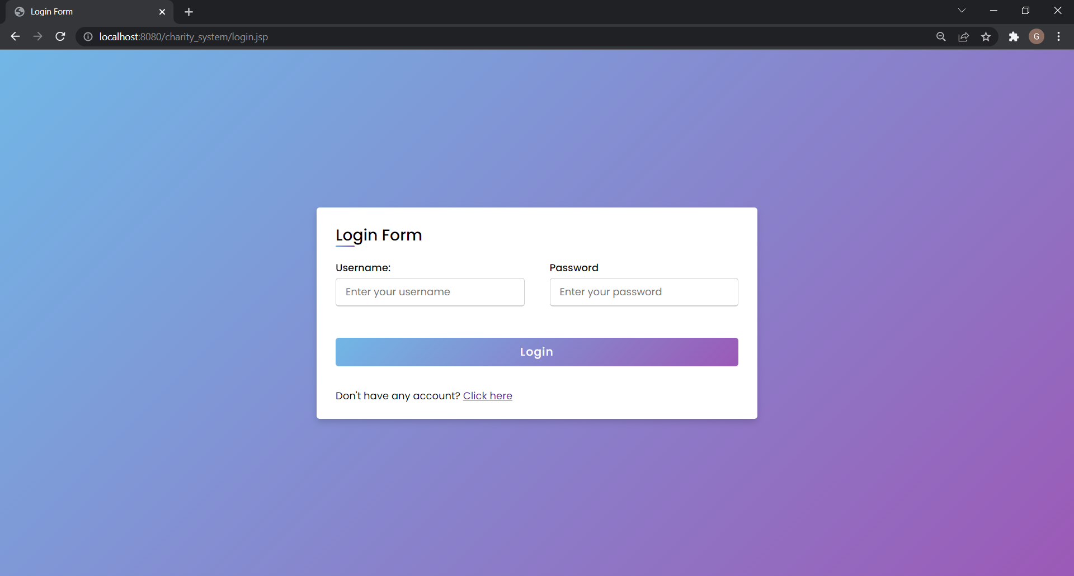Open the tab search chevron dropdown
The height and width of the screenshot is (576, 1074).
point(962,10)
